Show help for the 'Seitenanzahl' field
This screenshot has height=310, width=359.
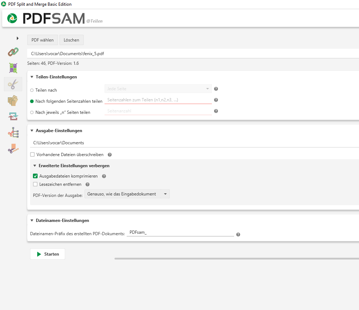216,111
